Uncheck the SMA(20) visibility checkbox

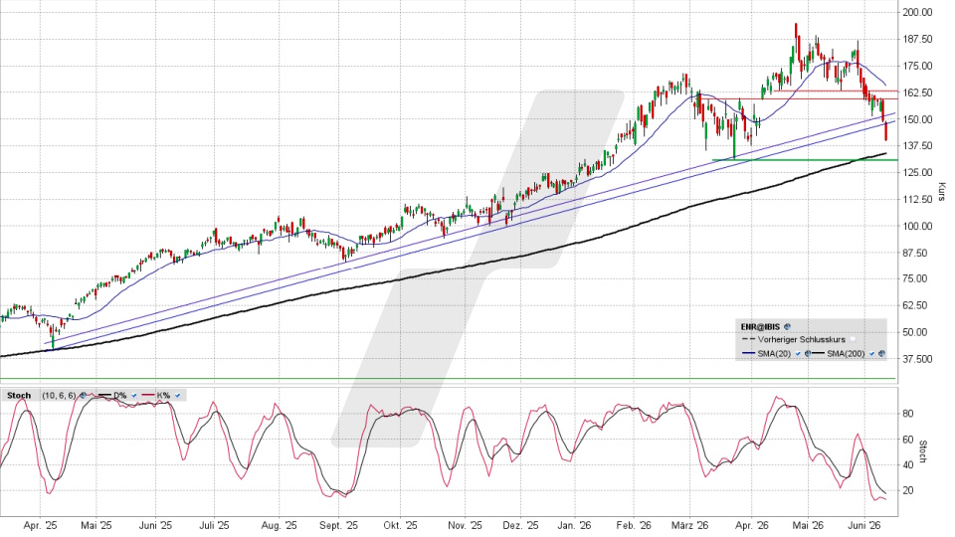798,353
